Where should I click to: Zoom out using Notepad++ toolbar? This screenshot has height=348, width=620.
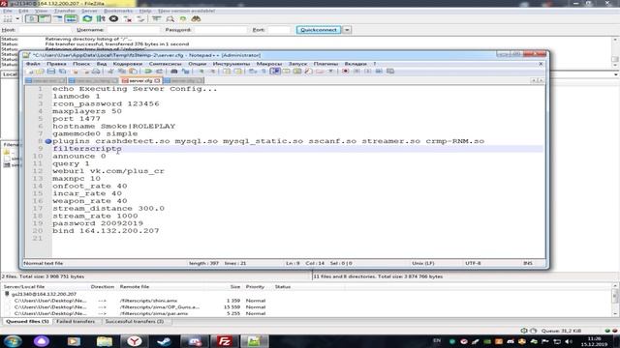212,72
